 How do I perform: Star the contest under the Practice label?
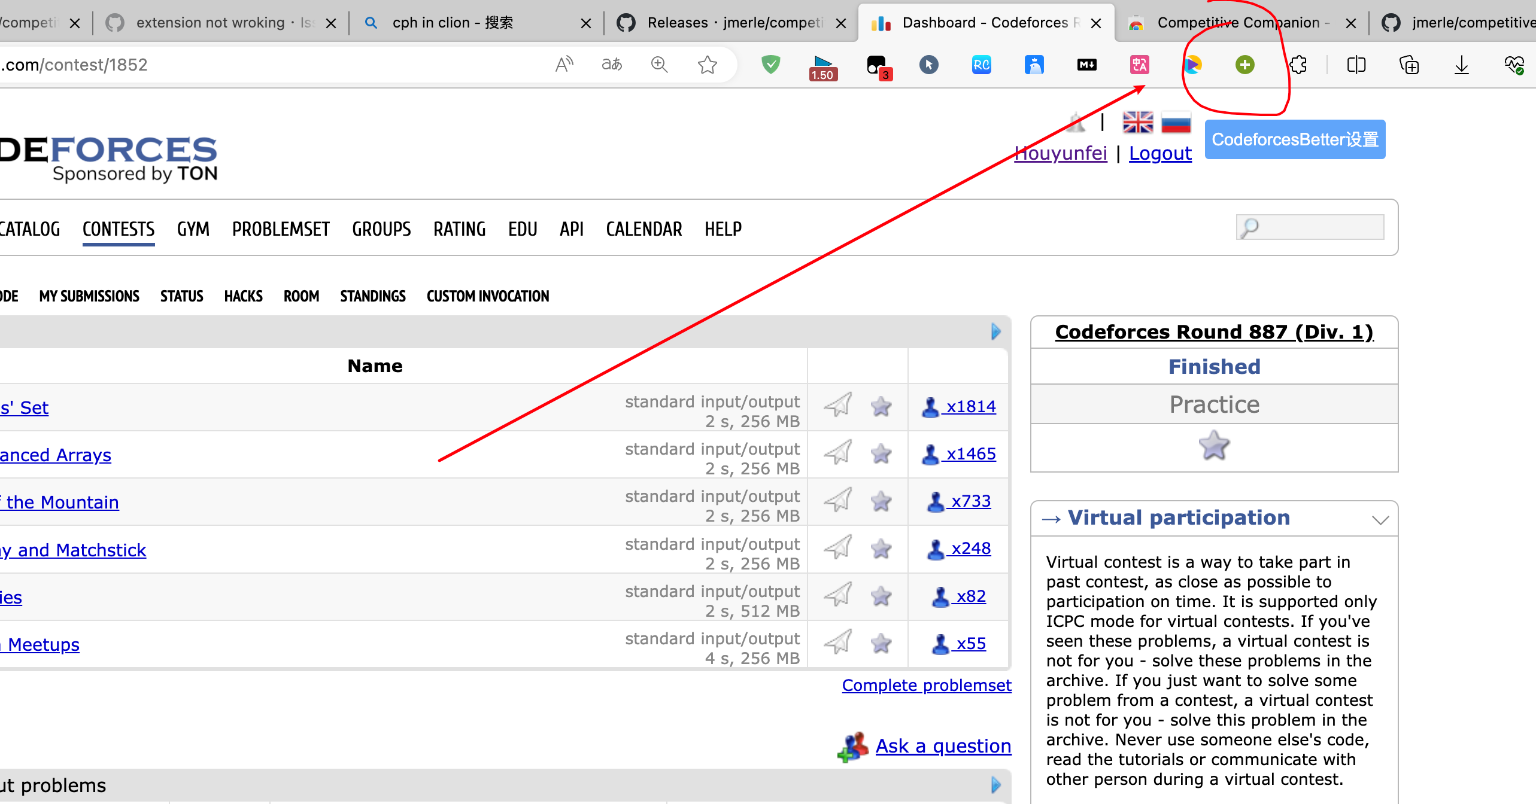(1214, 446)
